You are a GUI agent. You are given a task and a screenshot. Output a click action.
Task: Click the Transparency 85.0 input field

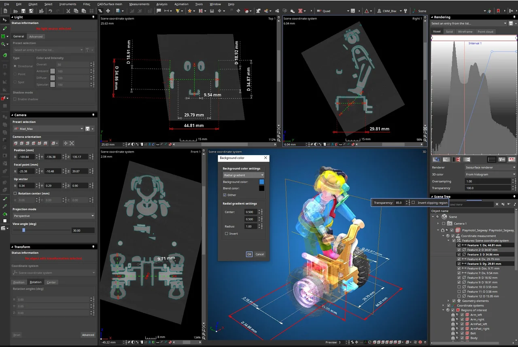pyautogui.click(x=399, y=203)
